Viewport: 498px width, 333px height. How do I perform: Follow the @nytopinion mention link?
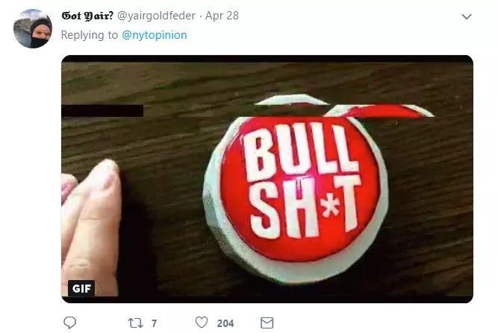click(x=155, y=35)
